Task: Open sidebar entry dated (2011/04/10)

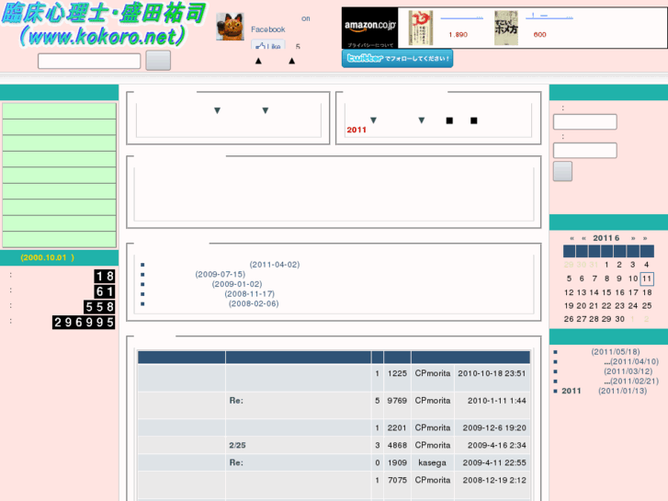Action: (631, 361)
